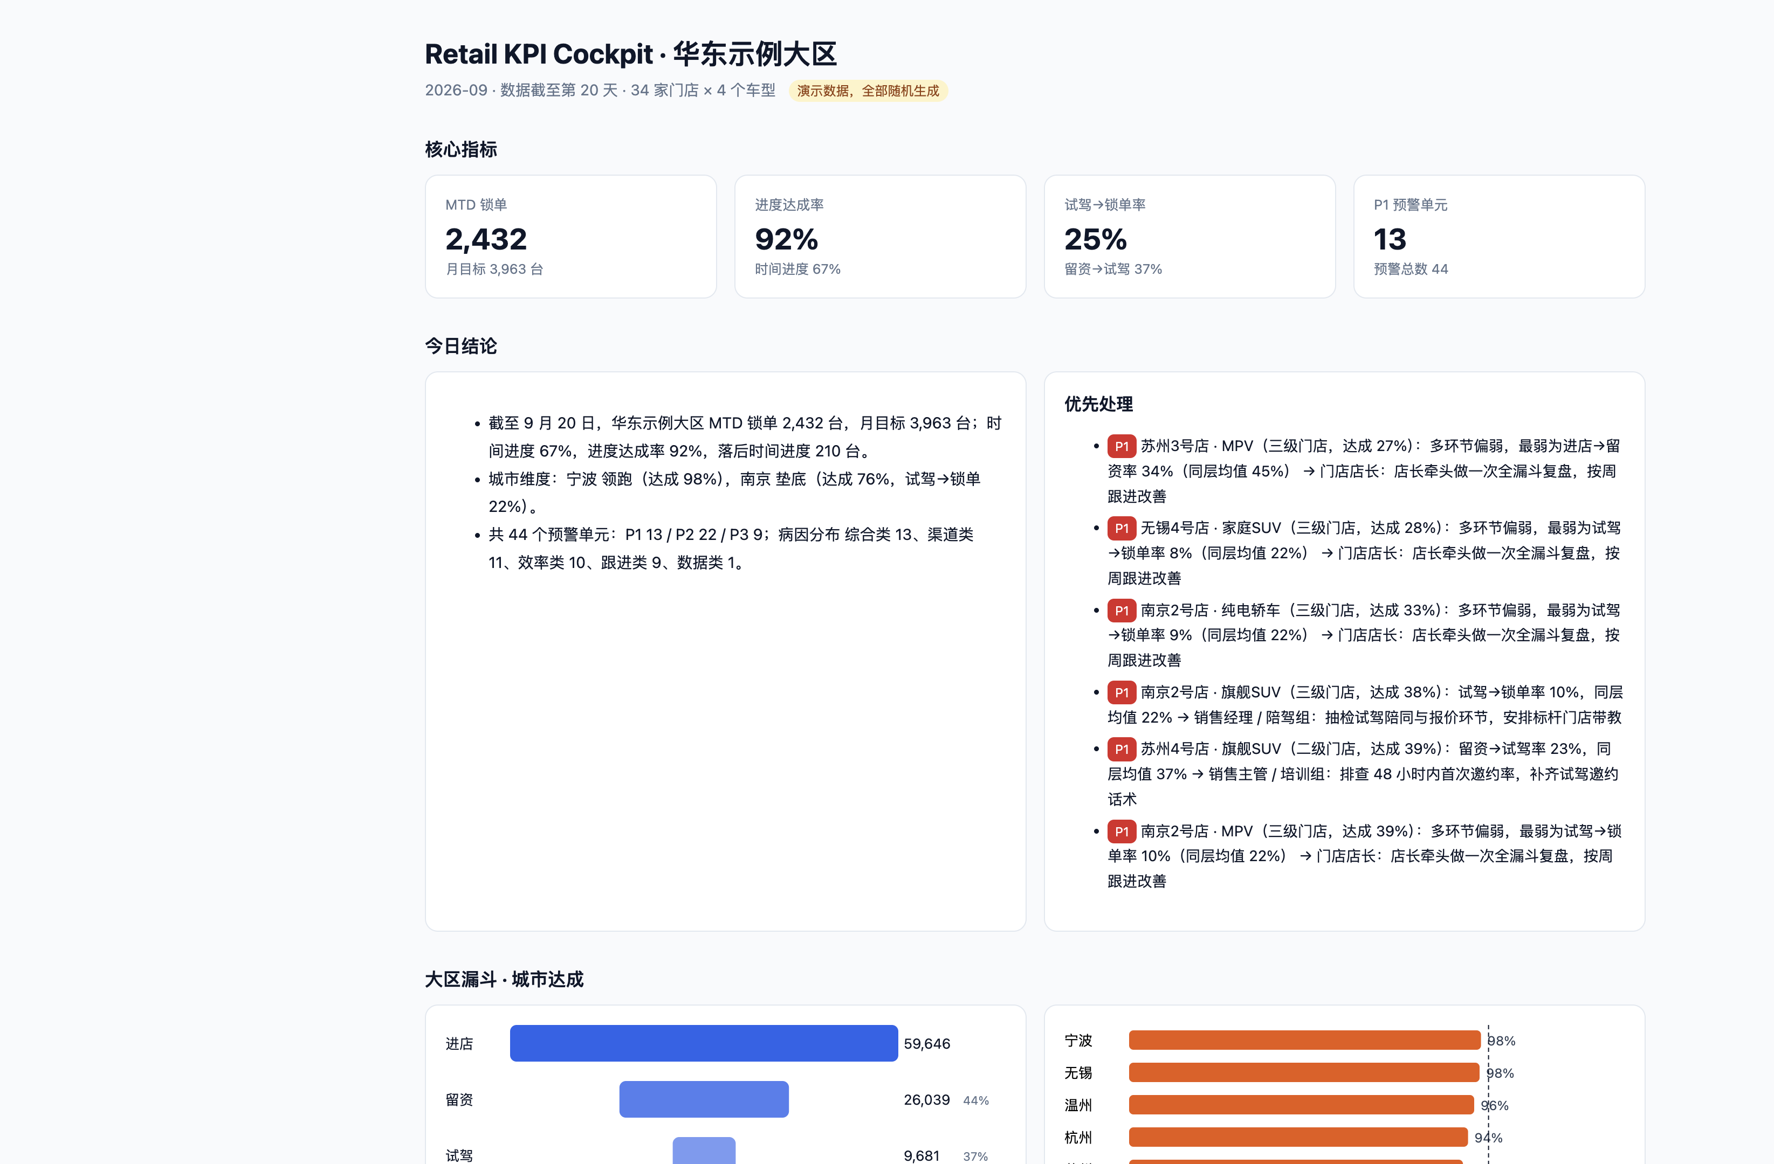Click the 演示数据，全部随机生成 badge
This screenshot has width=1774, height=1164.
click(868, 91)
